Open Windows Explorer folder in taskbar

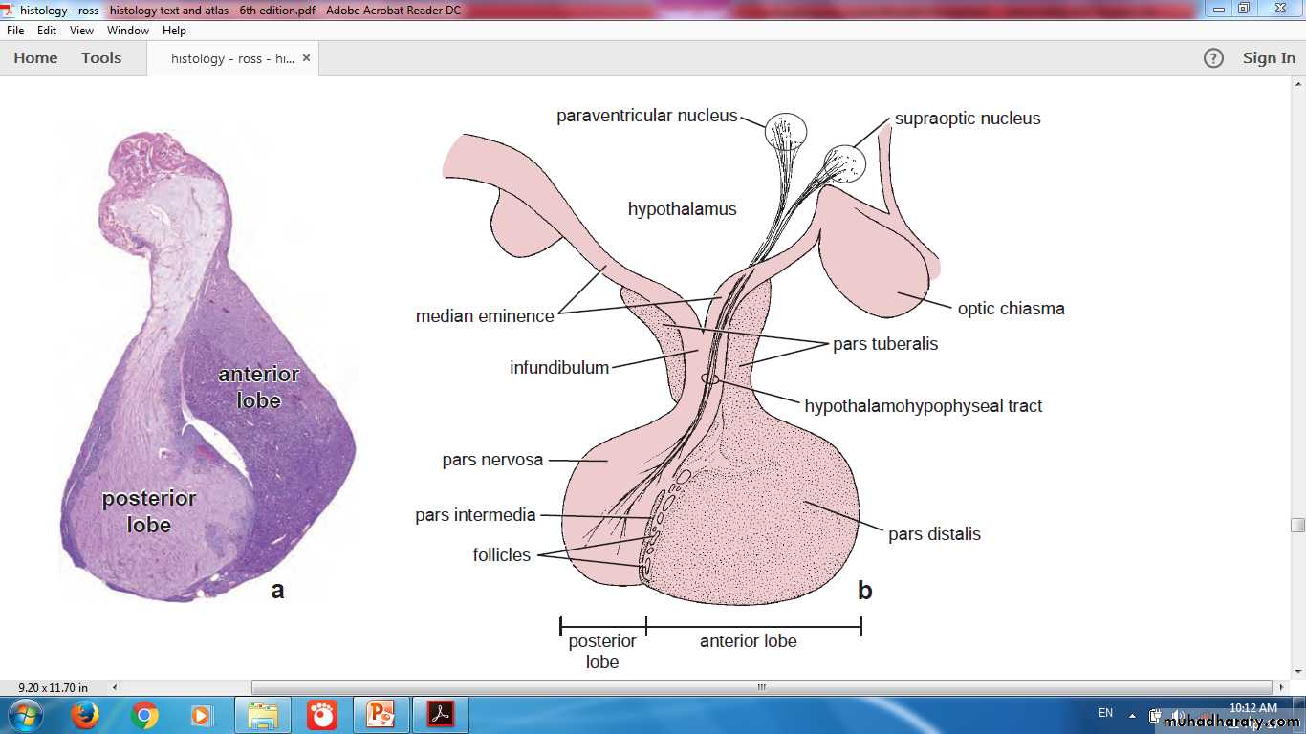point(263,714)
